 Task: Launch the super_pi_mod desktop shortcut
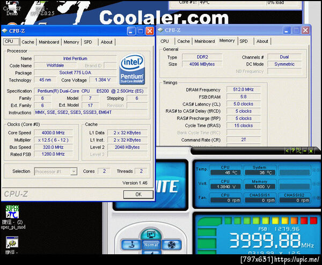coord(13,217)
